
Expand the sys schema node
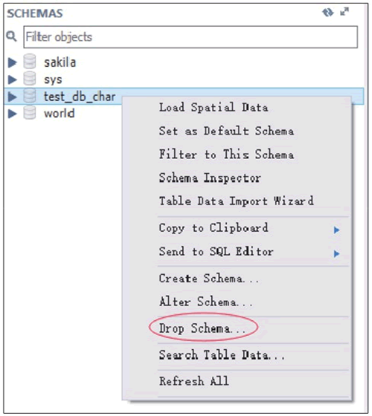pos(12,79)
